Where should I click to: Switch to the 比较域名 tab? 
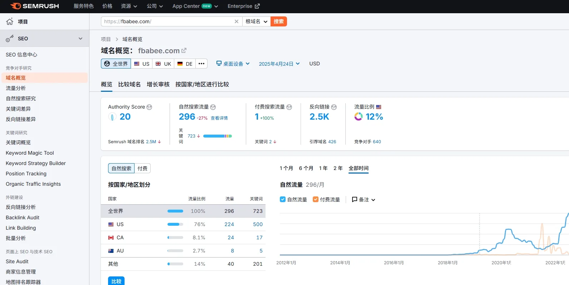[129, 84]
